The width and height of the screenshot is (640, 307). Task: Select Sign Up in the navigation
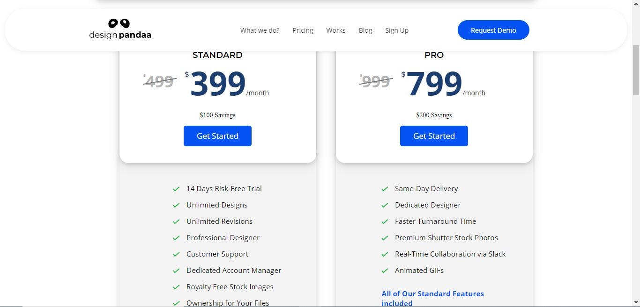pyautogui.click(x=397, y=30)
